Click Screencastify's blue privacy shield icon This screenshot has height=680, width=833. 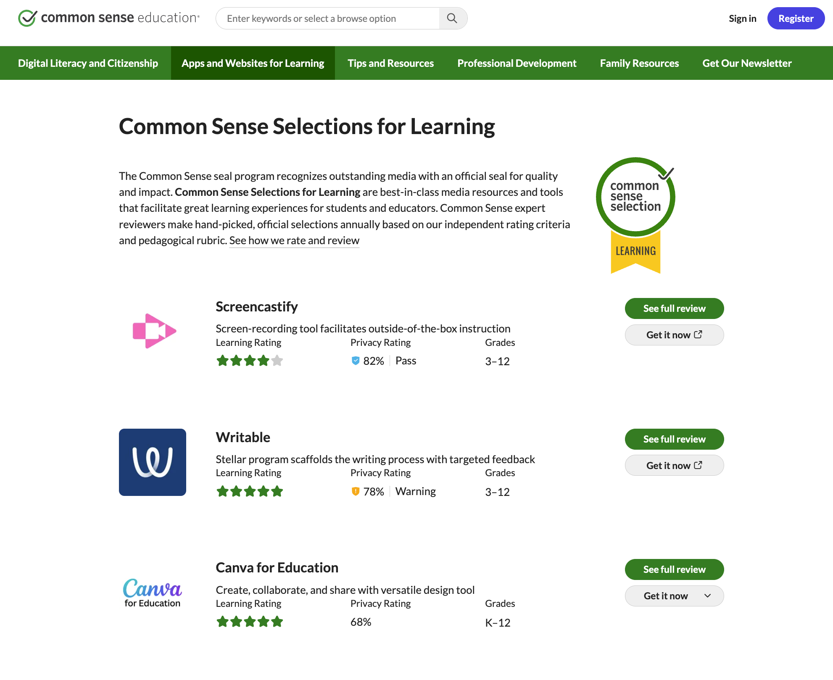[x=356, y=361]
